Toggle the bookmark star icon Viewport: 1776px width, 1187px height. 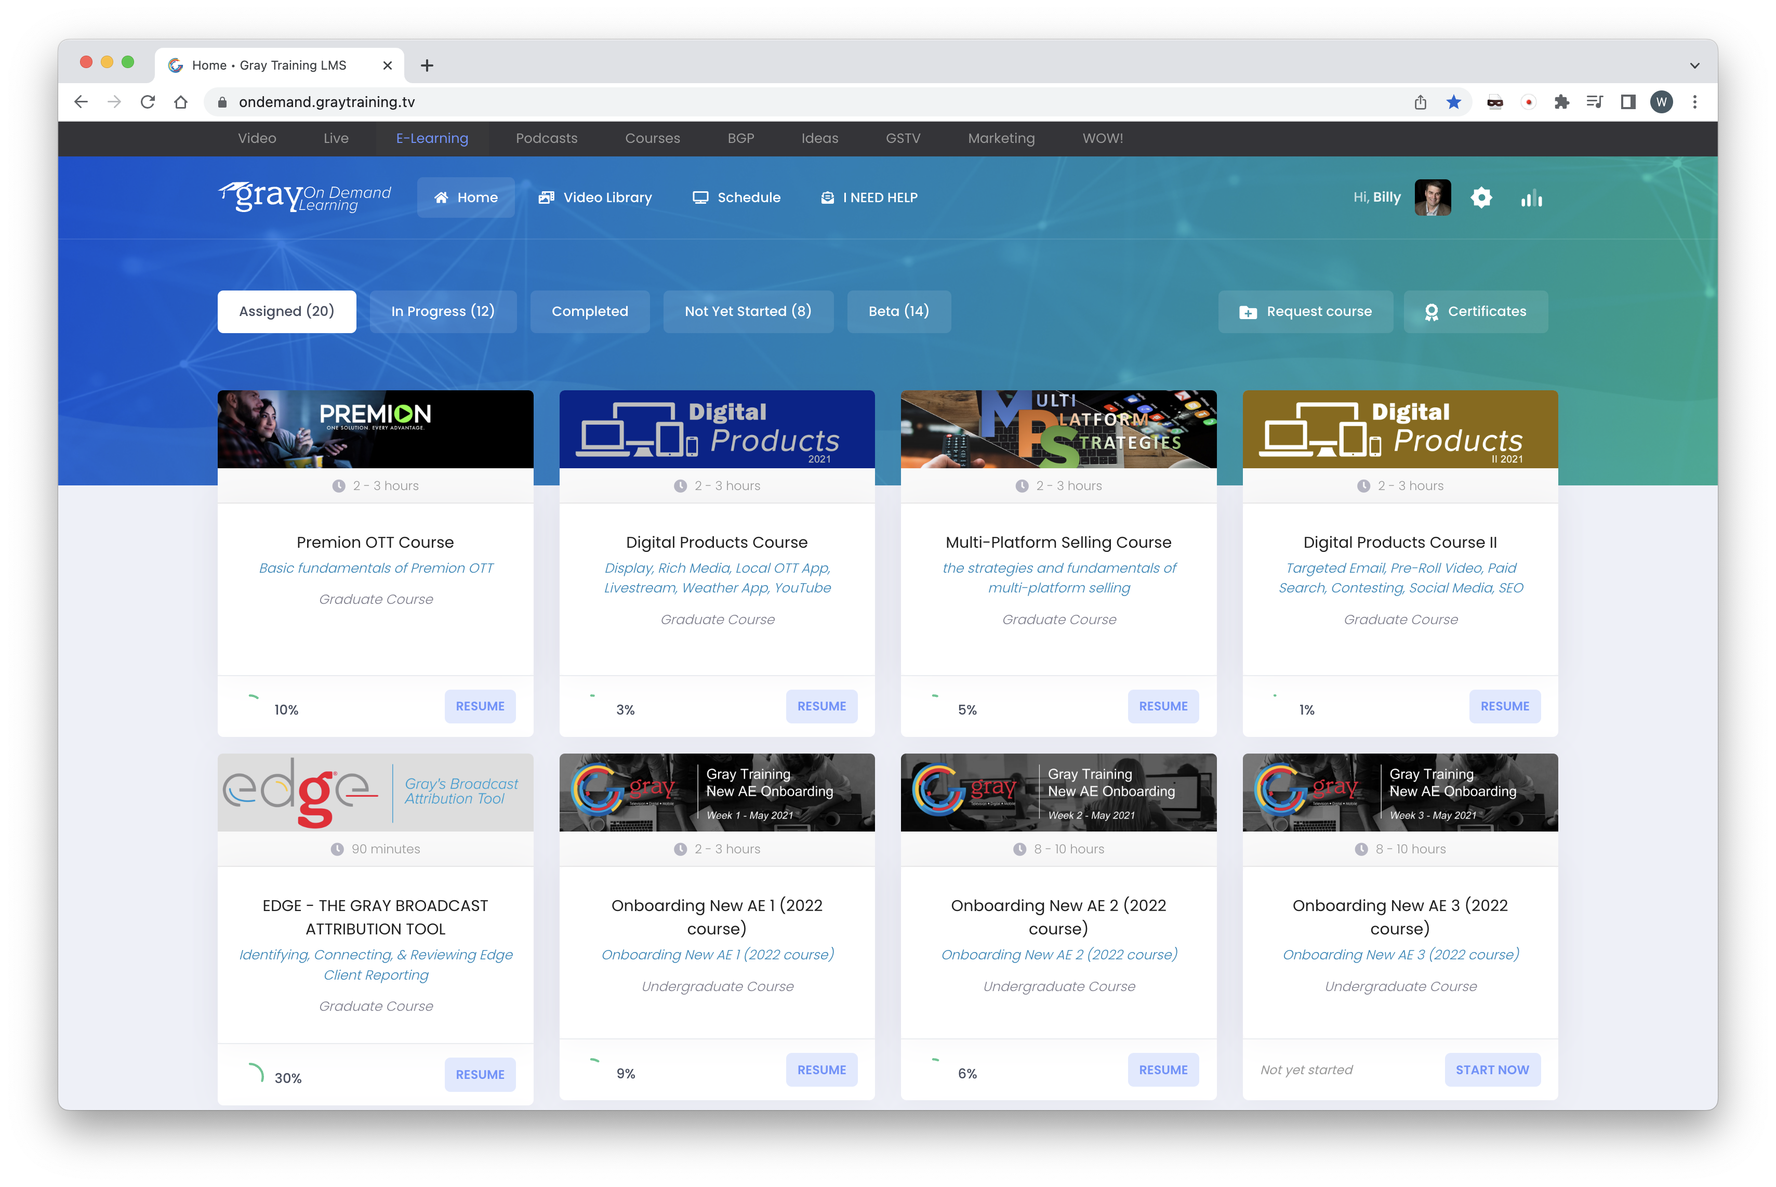point(1454,102)
